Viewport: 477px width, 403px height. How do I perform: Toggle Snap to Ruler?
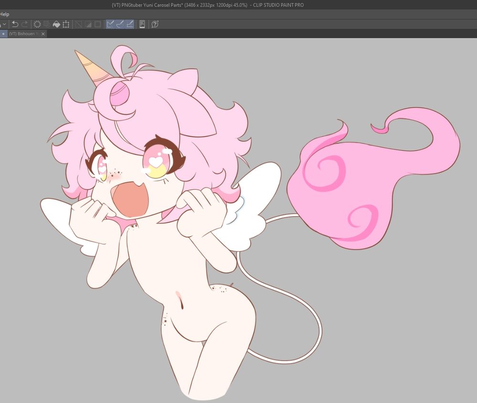tap(111, 24)
